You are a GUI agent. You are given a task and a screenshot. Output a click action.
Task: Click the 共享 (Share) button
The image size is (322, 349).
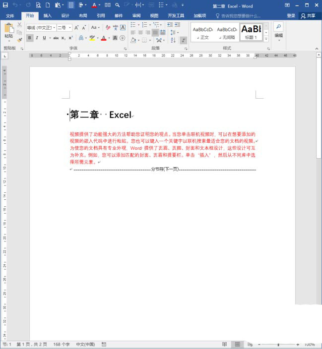pyautogui.click(x=308, y=15)
